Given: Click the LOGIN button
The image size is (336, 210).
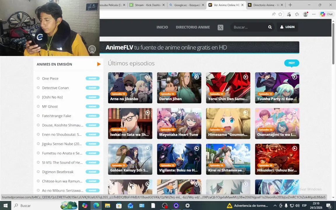Looking at the screenshot, I should point(287,27).
